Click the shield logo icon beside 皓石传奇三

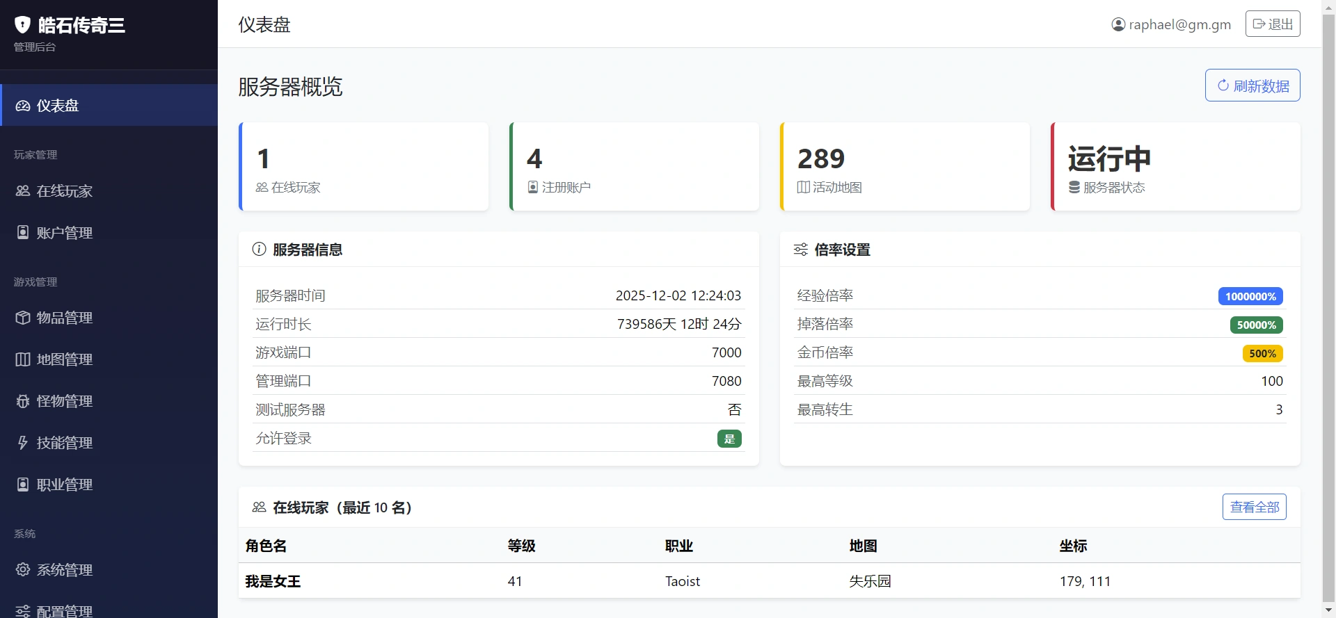tap(23, 26)
